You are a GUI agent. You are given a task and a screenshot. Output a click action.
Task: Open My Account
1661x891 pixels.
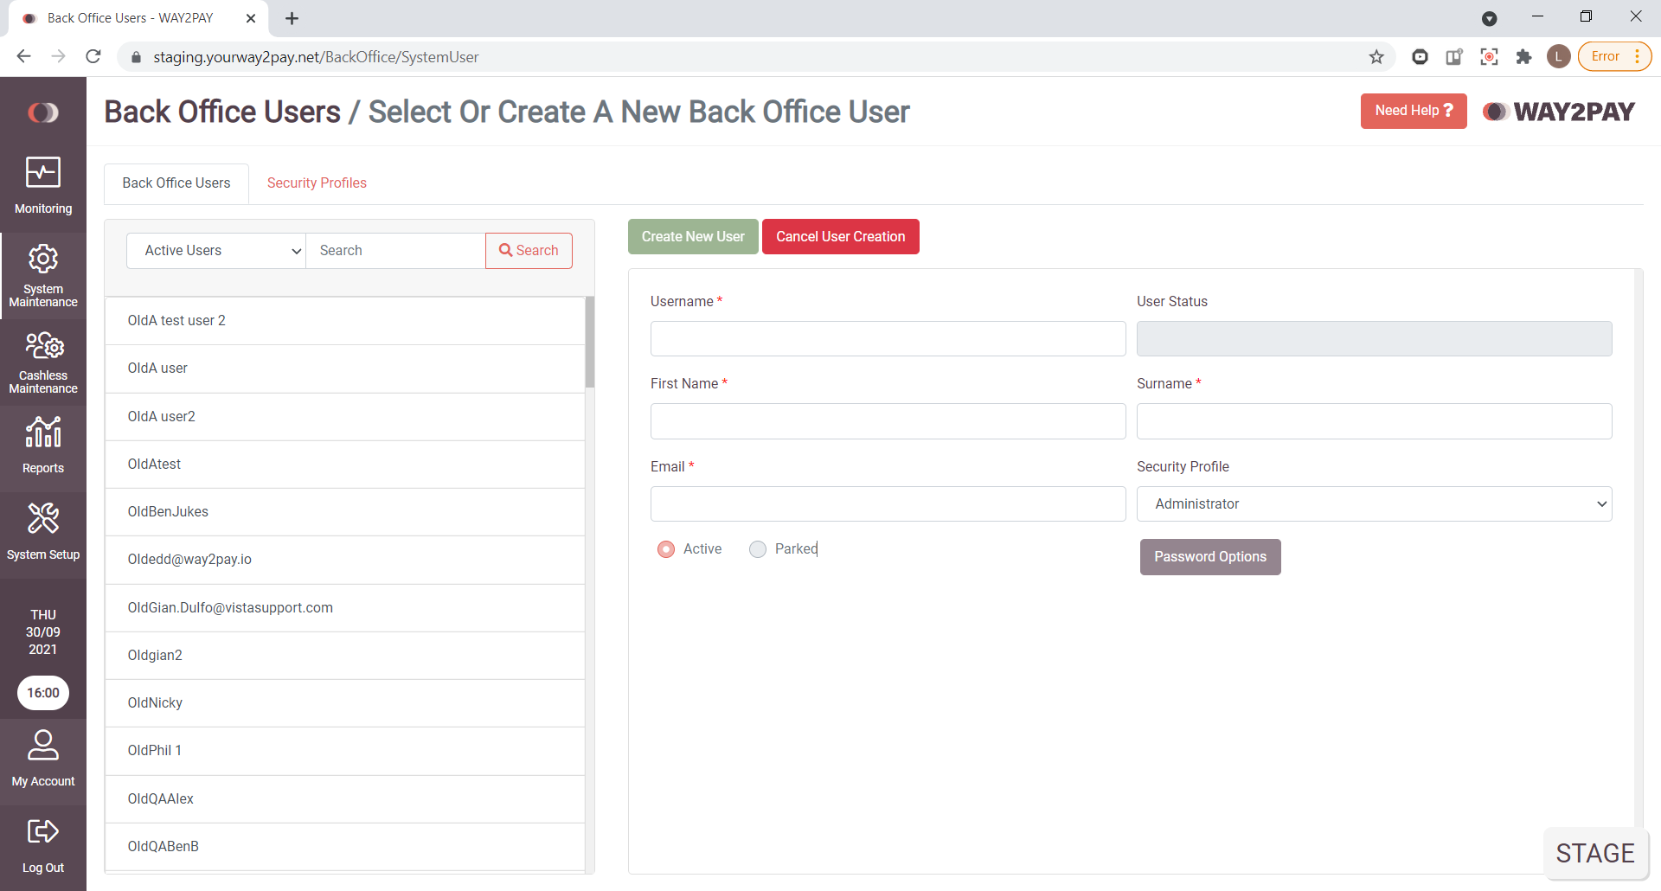coord(42,758)
